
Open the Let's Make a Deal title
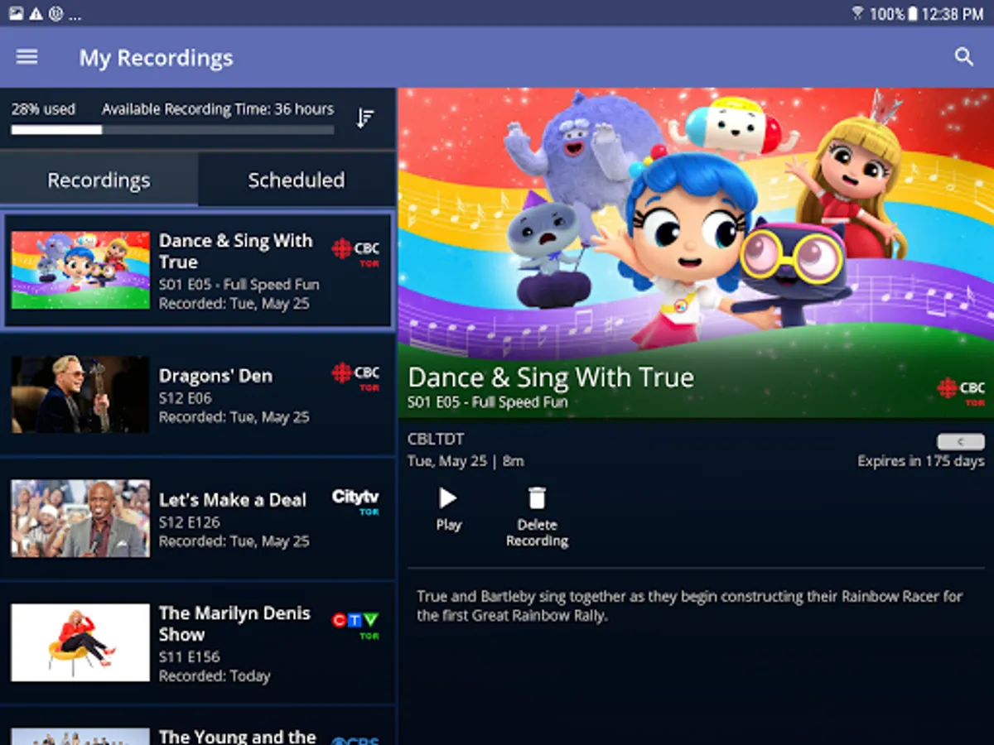coord(233,500)
